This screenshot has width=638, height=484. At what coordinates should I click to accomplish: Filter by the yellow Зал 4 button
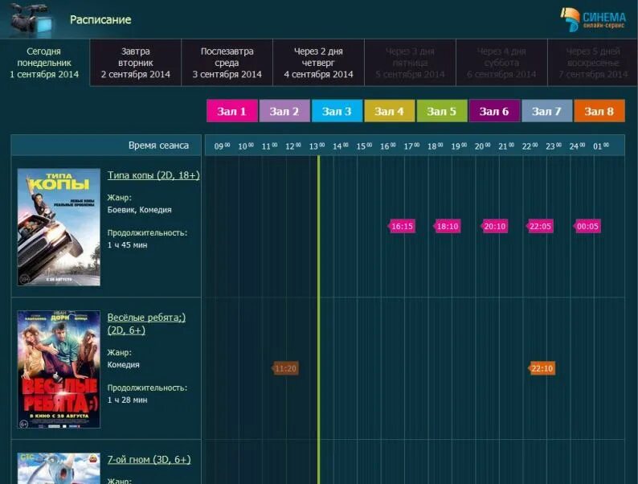pyautogui.click(x=390, y=111)
